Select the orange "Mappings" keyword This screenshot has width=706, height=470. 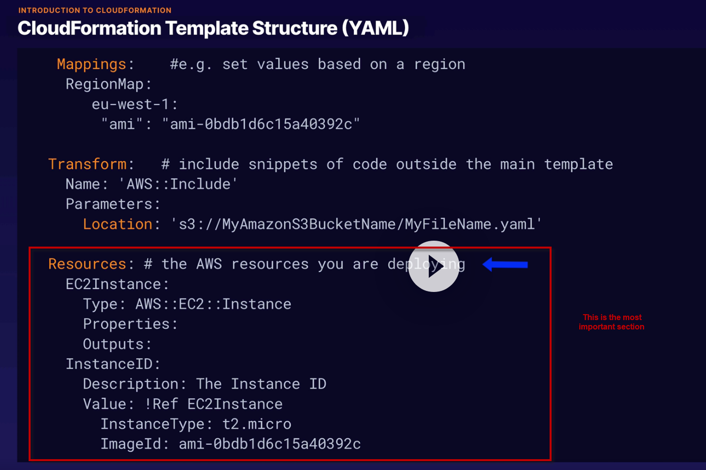92,64
